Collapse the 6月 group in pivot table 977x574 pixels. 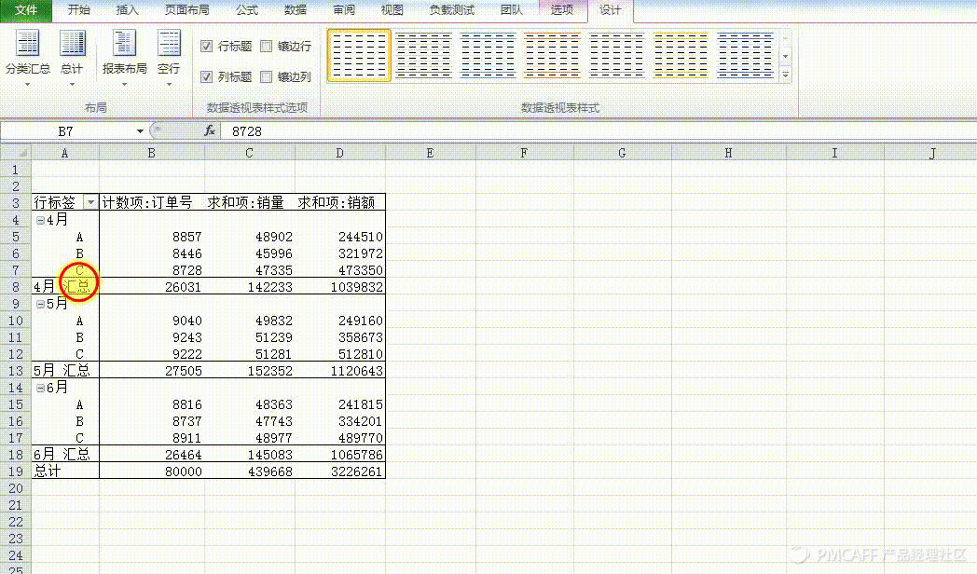pyautogui.click(x=40, y=388)
